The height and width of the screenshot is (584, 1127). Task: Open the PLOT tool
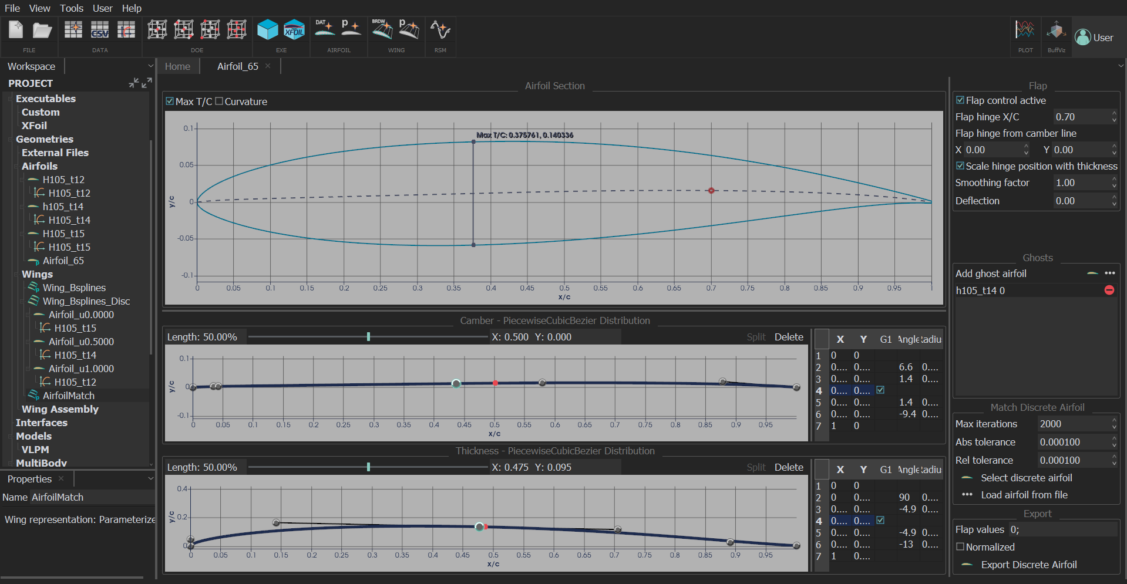tap(1025, 29)
